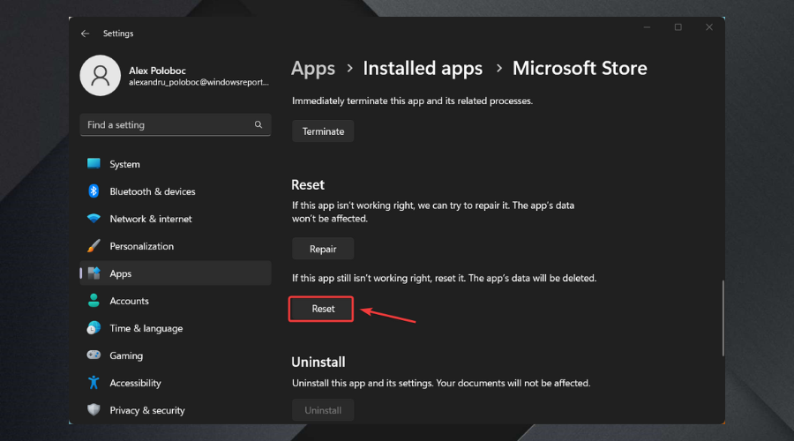Open Network & internet wifi icon
This screenshot has height=441, width=794.
94,219
